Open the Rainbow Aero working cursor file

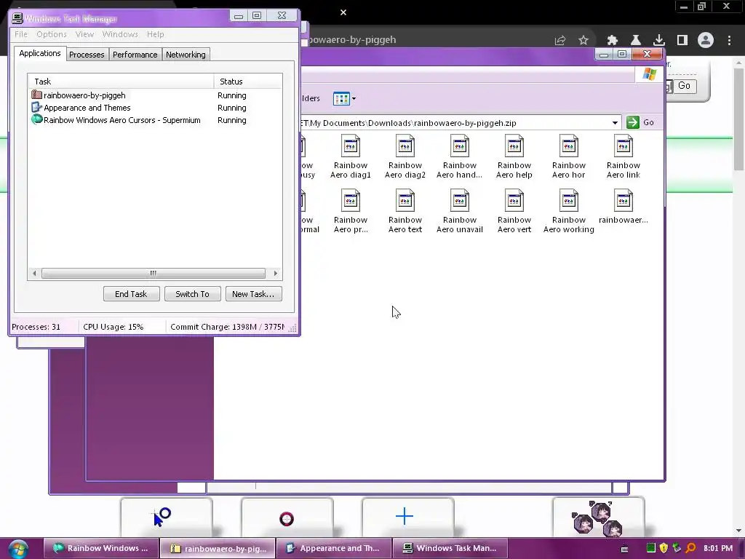[569, 212]
